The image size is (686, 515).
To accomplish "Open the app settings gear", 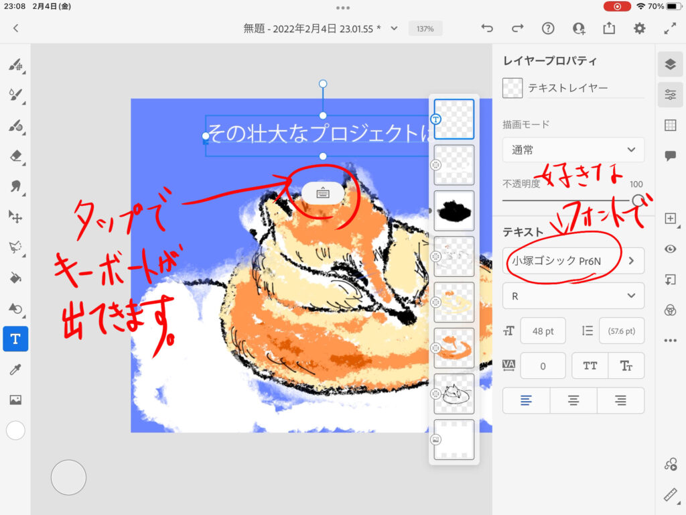I will (640, 28).
